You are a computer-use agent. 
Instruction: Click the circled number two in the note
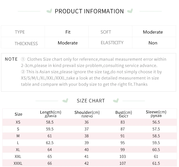tap(23, 72)
